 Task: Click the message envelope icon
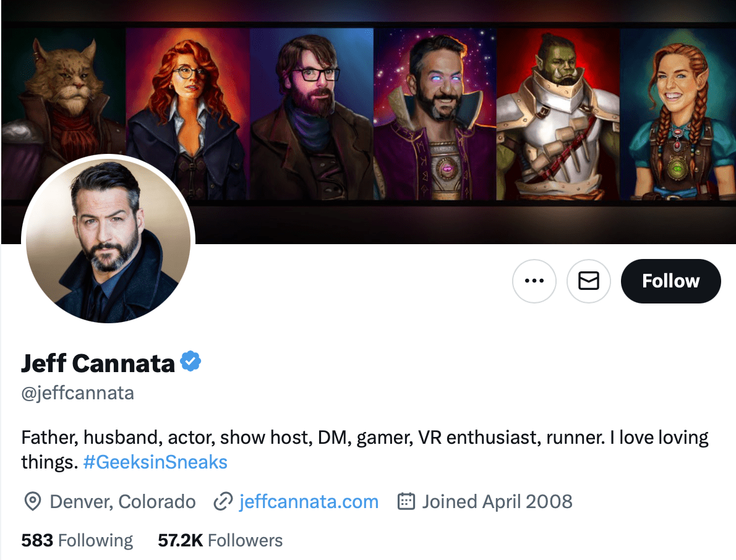tap(588, 281)
